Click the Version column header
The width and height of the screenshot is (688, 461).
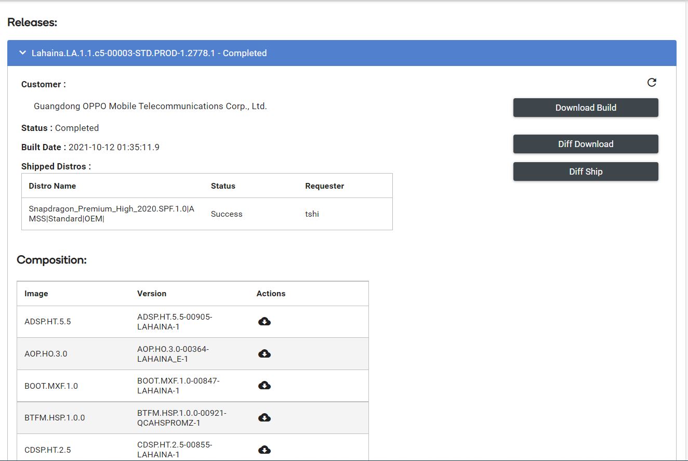[152, 294]
